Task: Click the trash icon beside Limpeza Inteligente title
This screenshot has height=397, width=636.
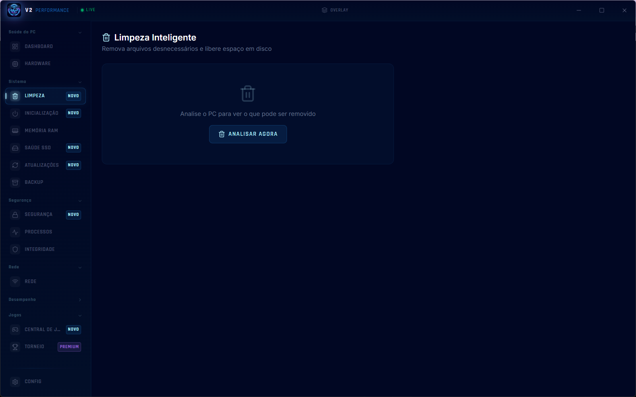Action: pyautogui.click(x=106, y=37)
